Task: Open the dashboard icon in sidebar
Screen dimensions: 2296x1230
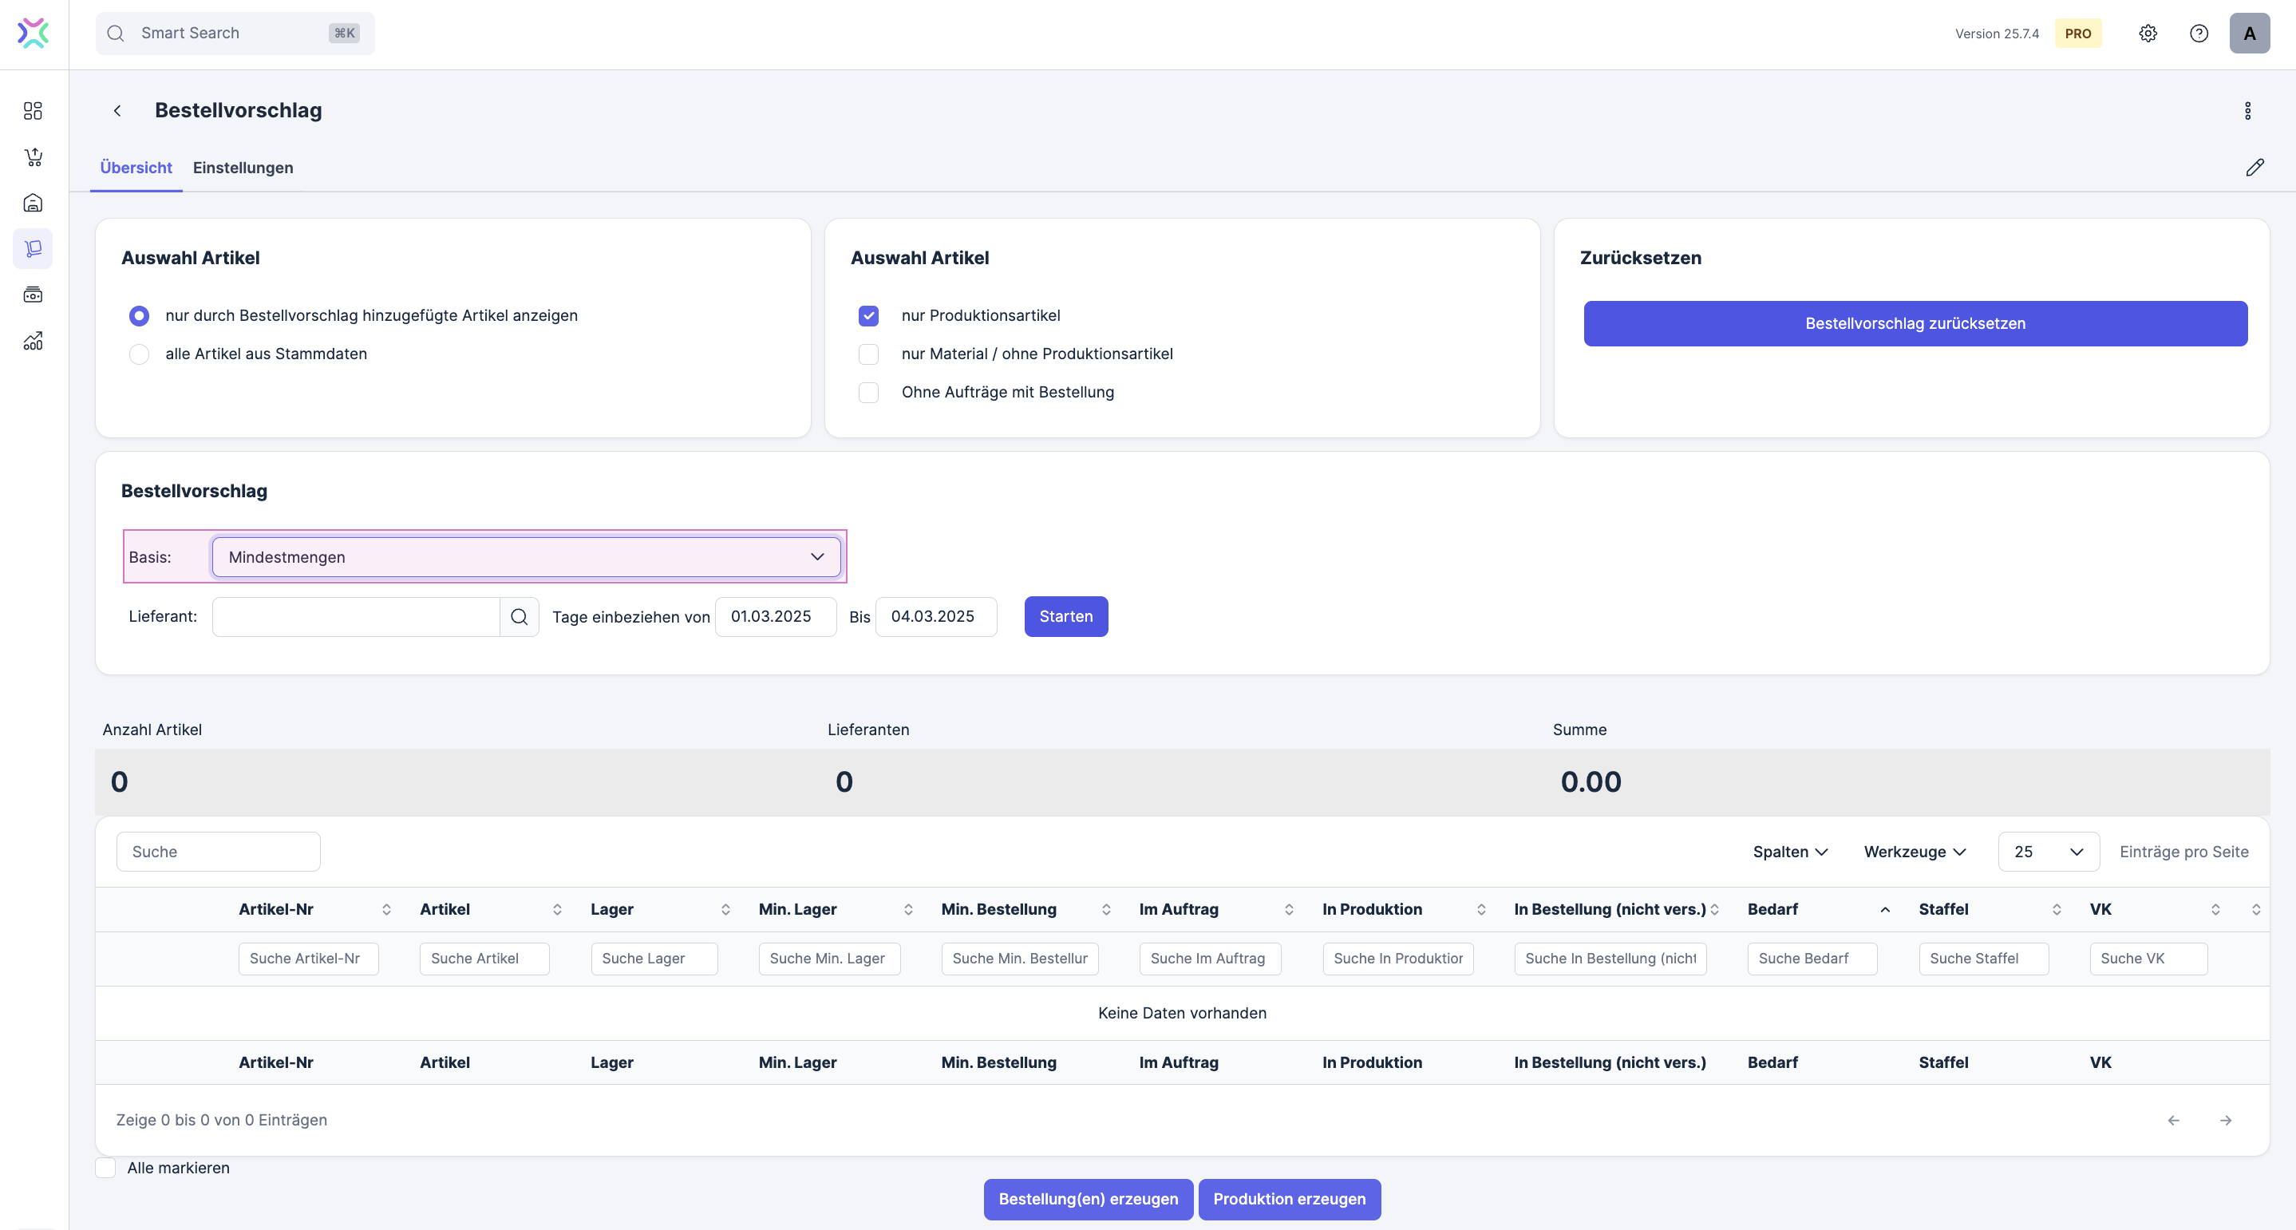Action: pyautogui.click(x=33, y=110)
